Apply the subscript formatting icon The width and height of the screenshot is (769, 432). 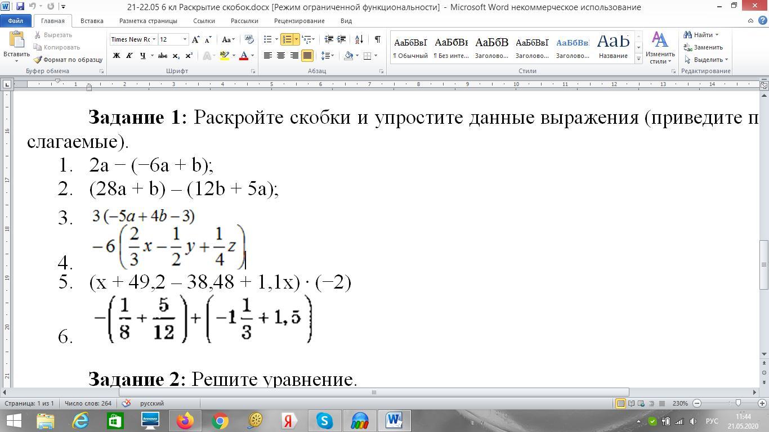(176, 56)
